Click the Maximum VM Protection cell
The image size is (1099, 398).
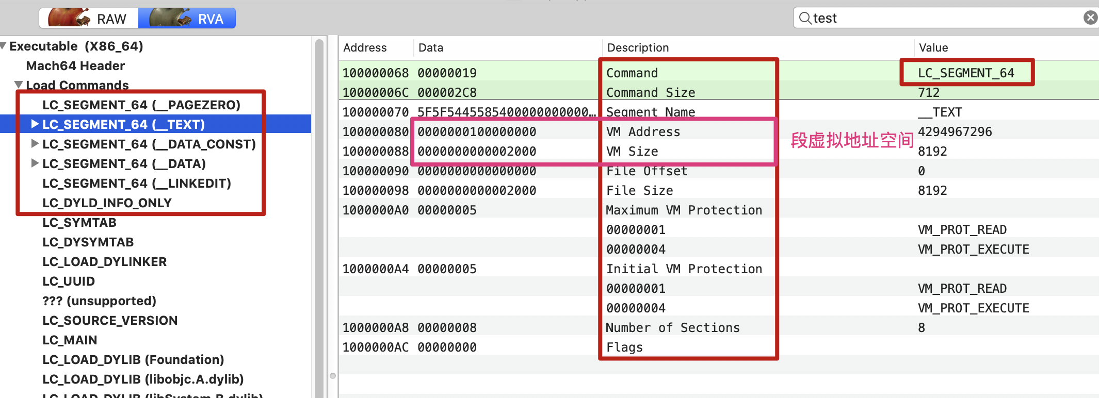pos(684,210)
